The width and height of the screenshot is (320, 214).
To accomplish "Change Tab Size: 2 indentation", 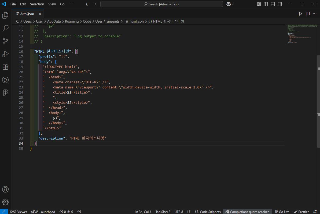I will pos(163,212).
